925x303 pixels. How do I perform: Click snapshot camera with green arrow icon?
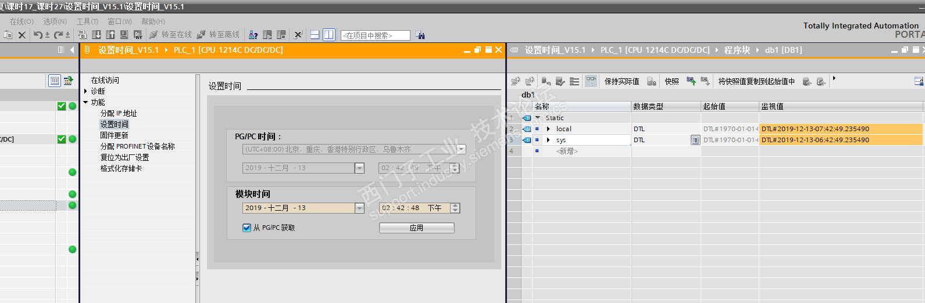coord(691,81)
